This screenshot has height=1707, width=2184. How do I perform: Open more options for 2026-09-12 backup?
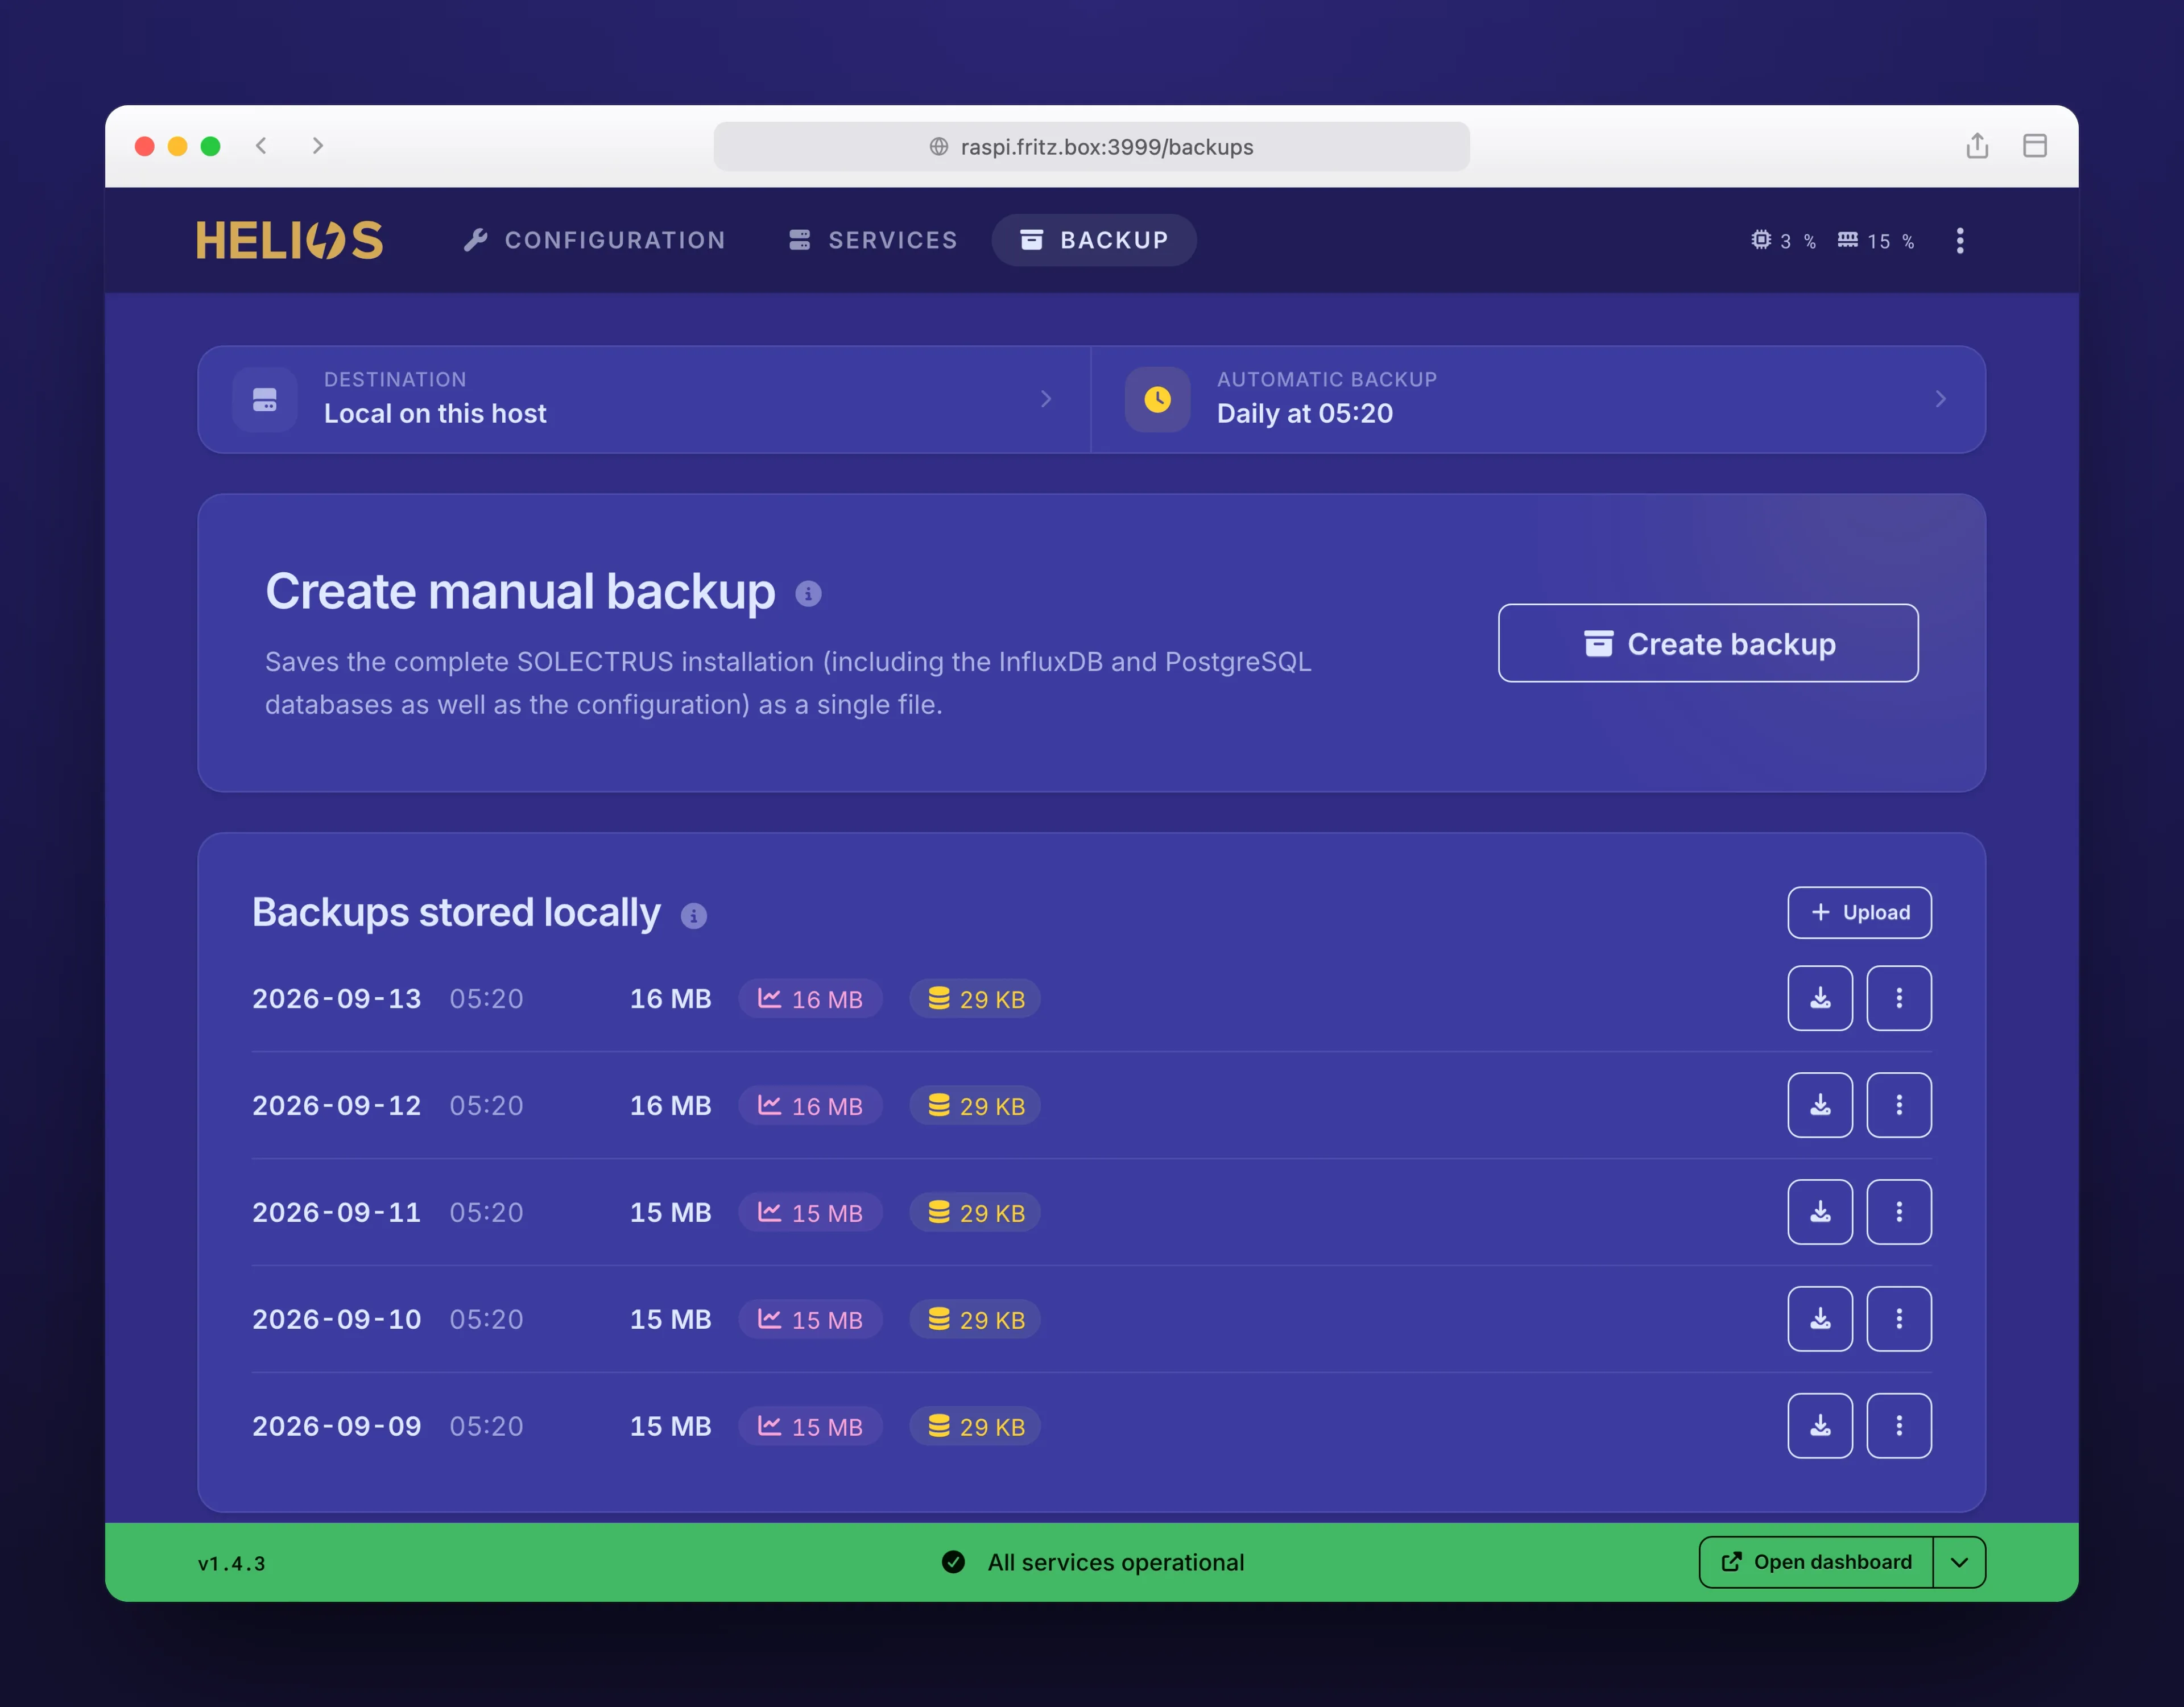(1899, 1105)
